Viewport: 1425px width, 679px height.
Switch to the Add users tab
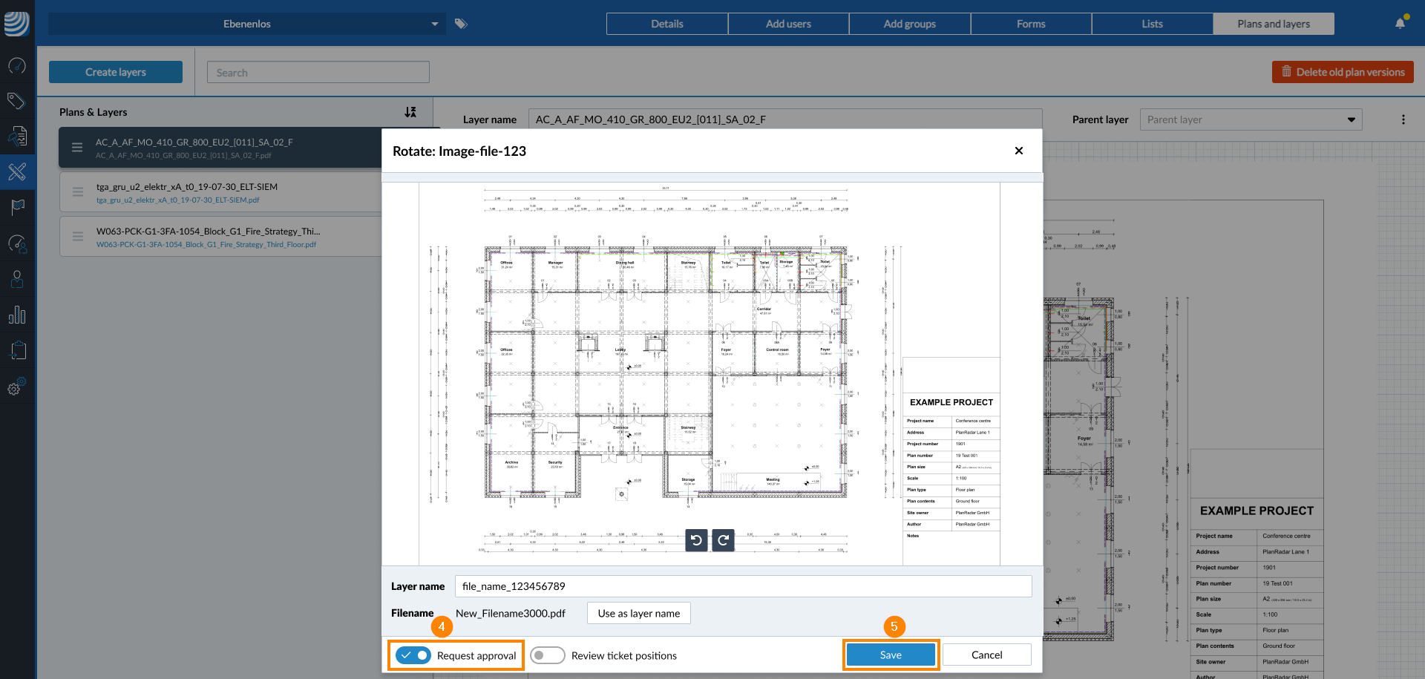(x=788, y=24)
